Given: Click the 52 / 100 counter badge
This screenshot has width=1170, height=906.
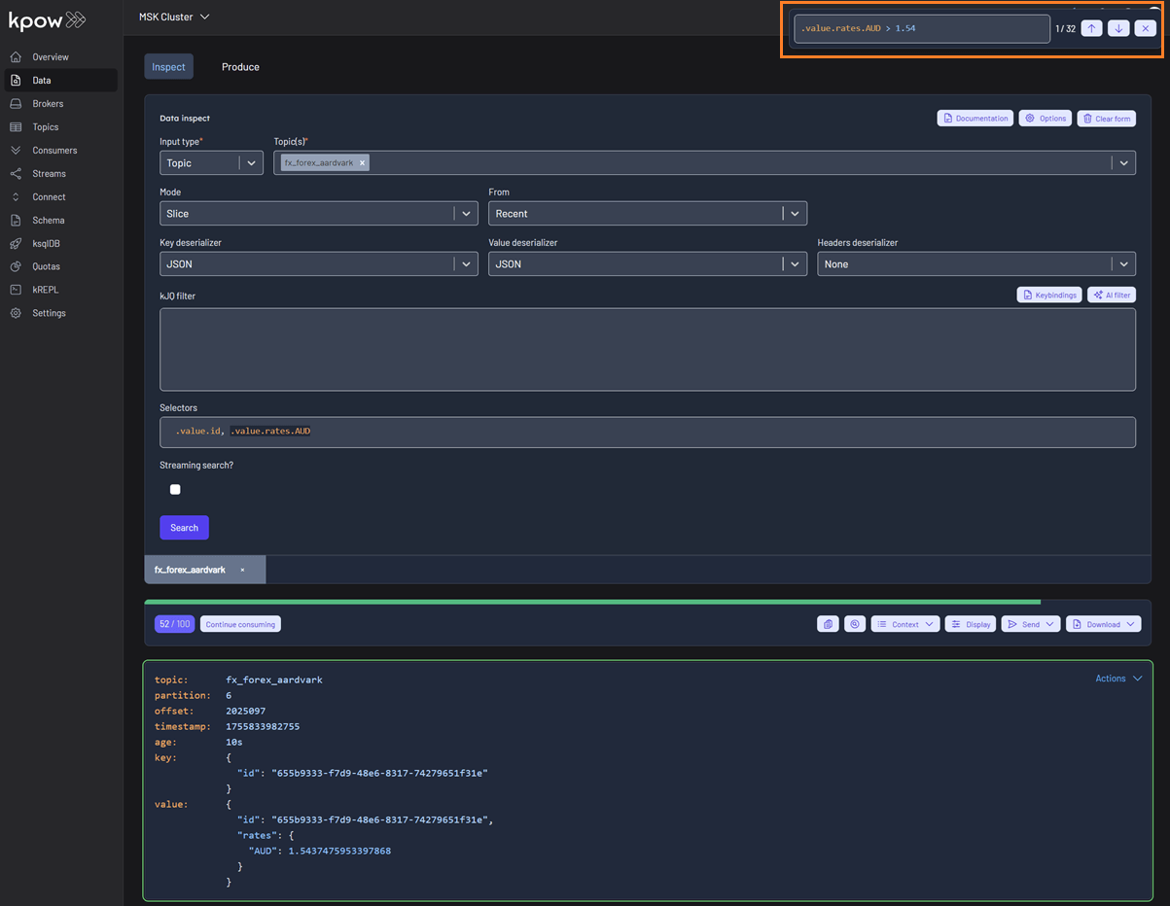Looking at the screenshot, I should click(174, 624).
